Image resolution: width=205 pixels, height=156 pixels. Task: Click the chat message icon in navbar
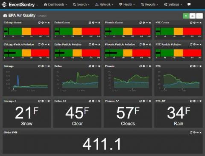coord(189,4)
